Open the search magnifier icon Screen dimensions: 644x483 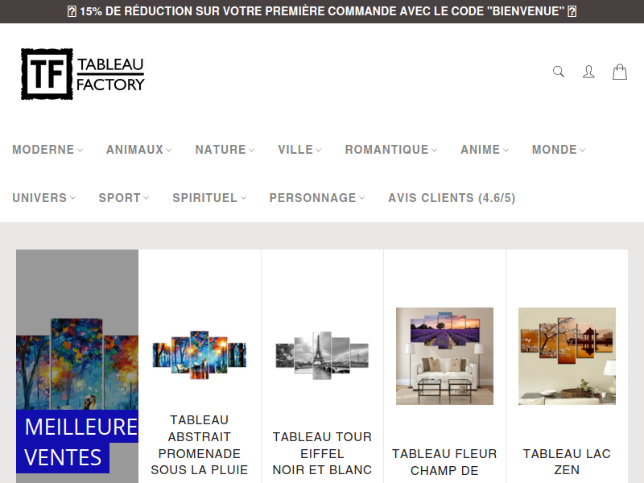click(x=559, y=72)
